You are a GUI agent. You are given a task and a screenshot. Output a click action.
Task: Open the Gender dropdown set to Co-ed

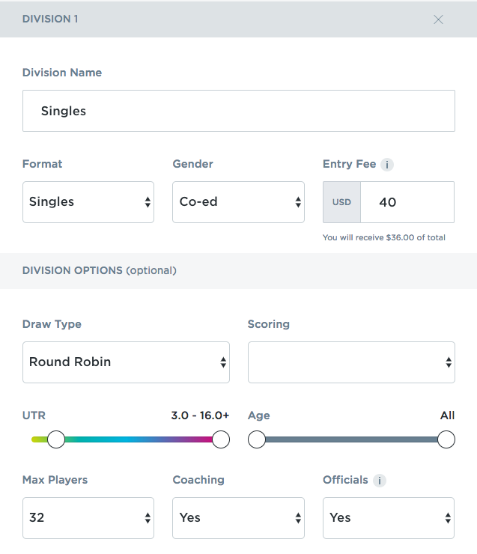pyautogui.click(x=238, y=202)
